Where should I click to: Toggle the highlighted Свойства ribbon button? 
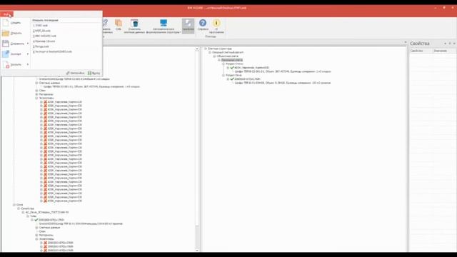(188, 26)
